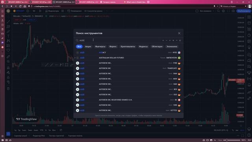
Task: Go back in browser history
Action: [x=2, y=6]
